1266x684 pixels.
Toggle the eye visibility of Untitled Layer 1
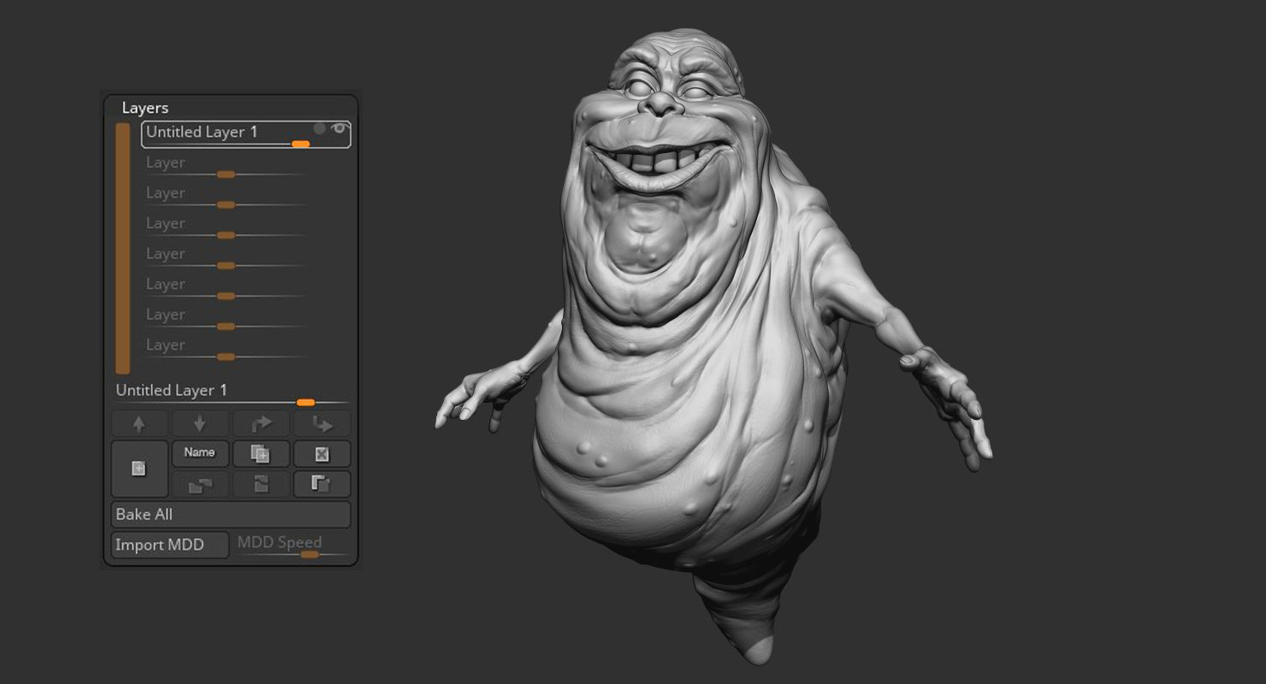340,128
